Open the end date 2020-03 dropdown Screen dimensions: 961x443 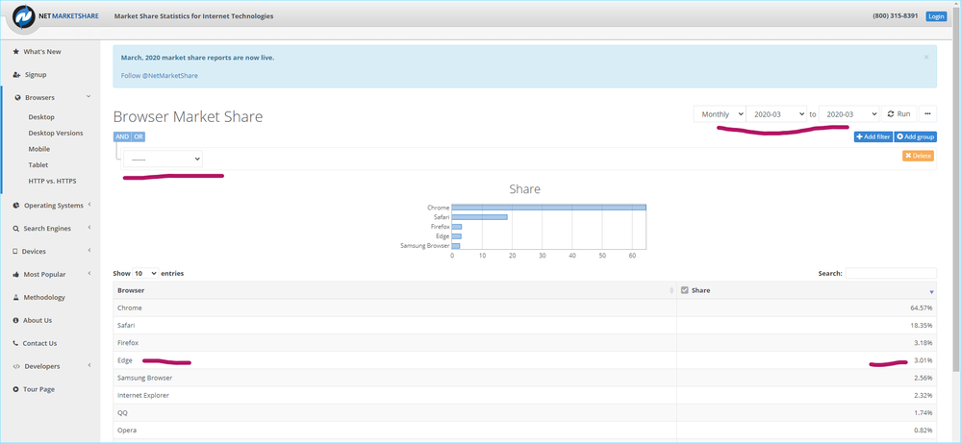[848, 114]
